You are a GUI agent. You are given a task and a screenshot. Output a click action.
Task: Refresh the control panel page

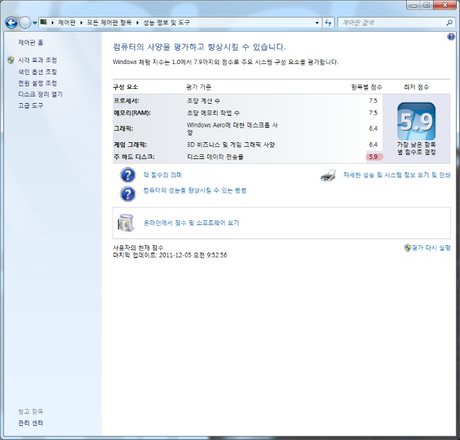pos(328,23)
